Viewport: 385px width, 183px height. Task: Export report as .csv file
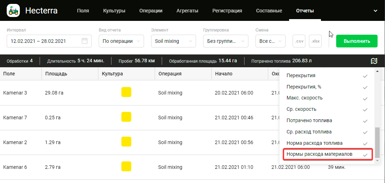click(x=299, y=41)
